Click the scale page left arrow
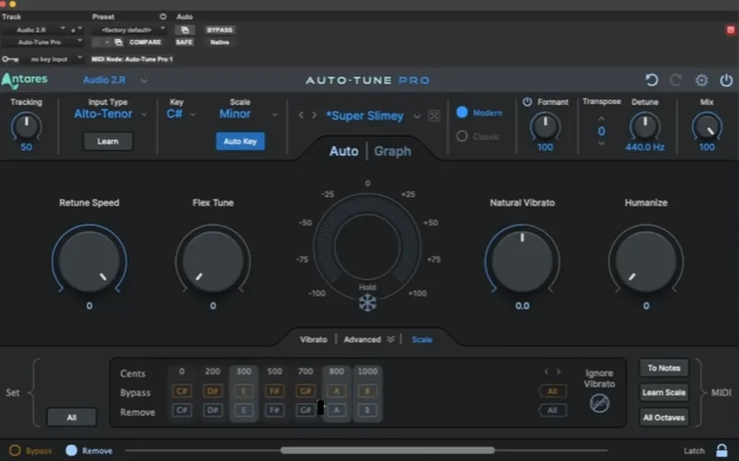 [x=546, y=371]
